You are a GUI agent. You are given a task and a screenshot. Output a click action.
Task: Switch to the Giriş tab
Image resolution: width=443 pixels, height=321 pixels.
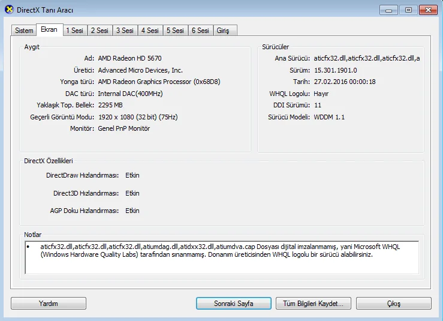click(225, 30)
